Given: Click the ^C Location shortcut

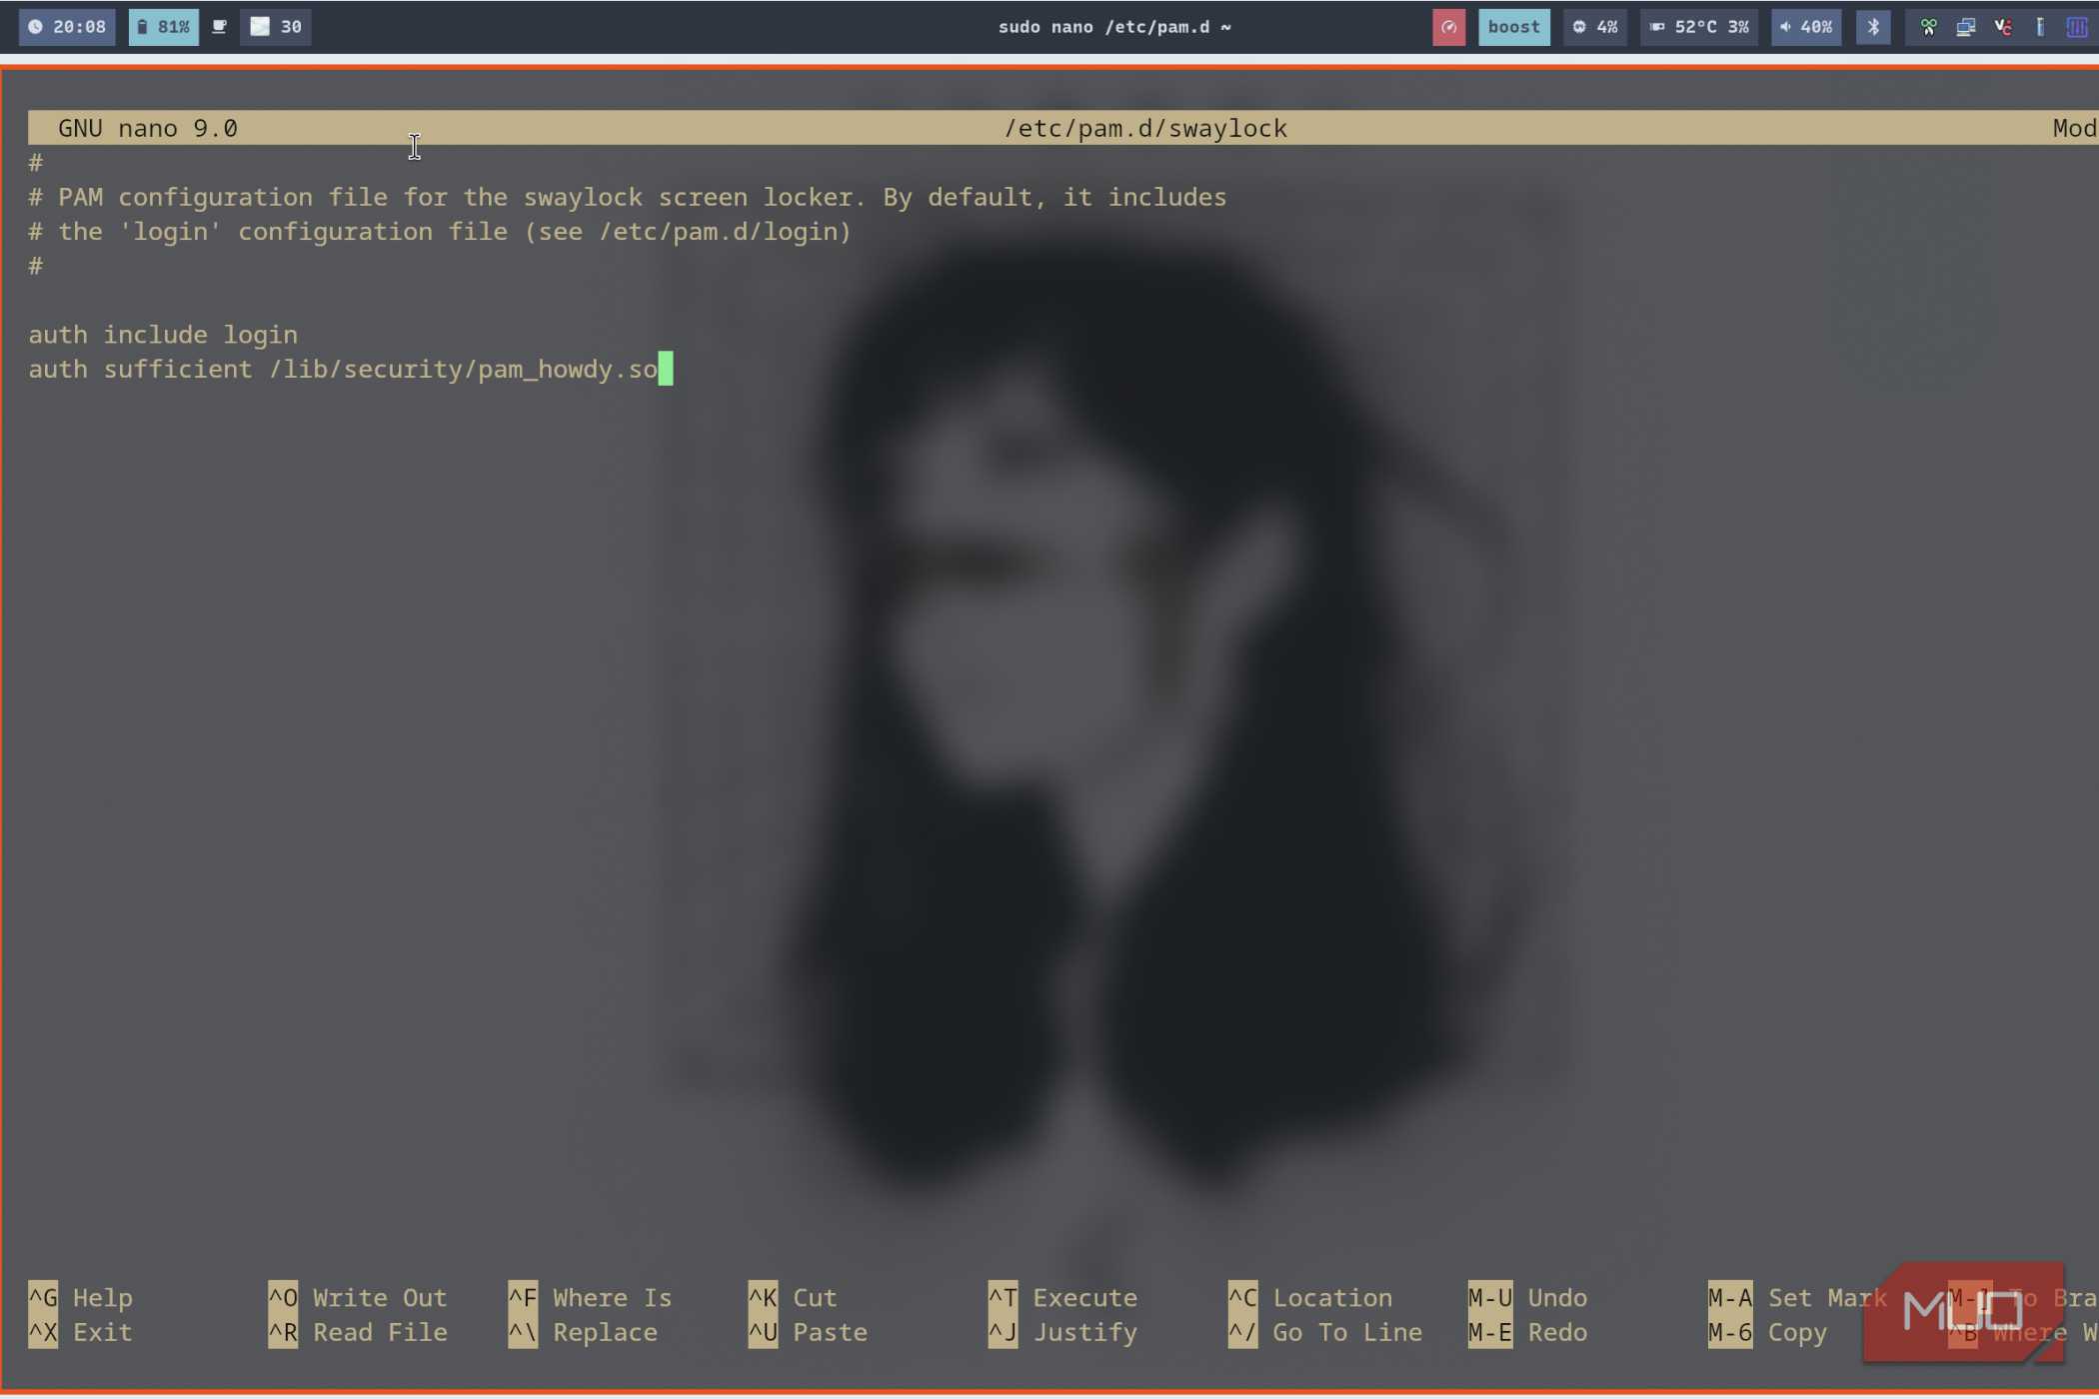Looking at the screenshot, I should [1310, 1298].
